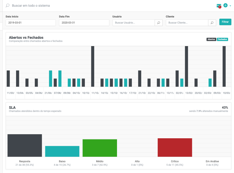
Task: Toggle the Abertos legend series
Action: click(211, 39)
